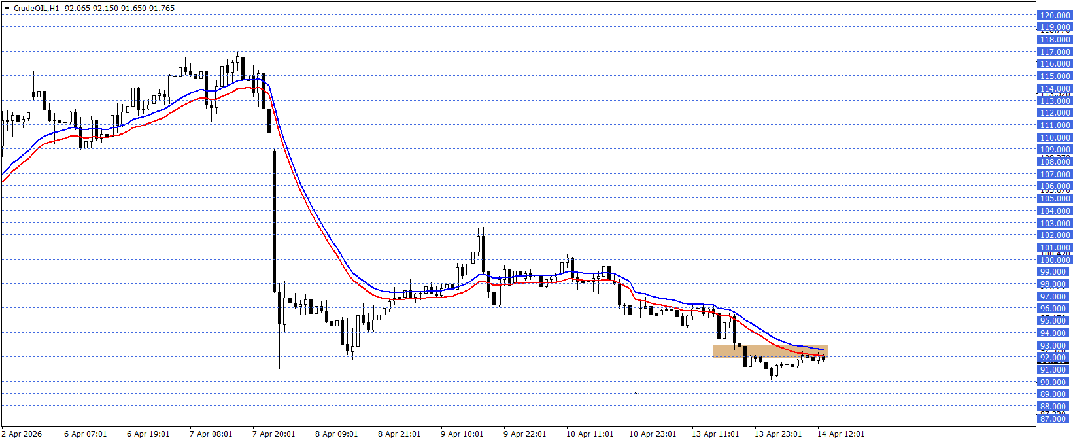Select the 105.000 price axis label

click(x=1055, y=199)
